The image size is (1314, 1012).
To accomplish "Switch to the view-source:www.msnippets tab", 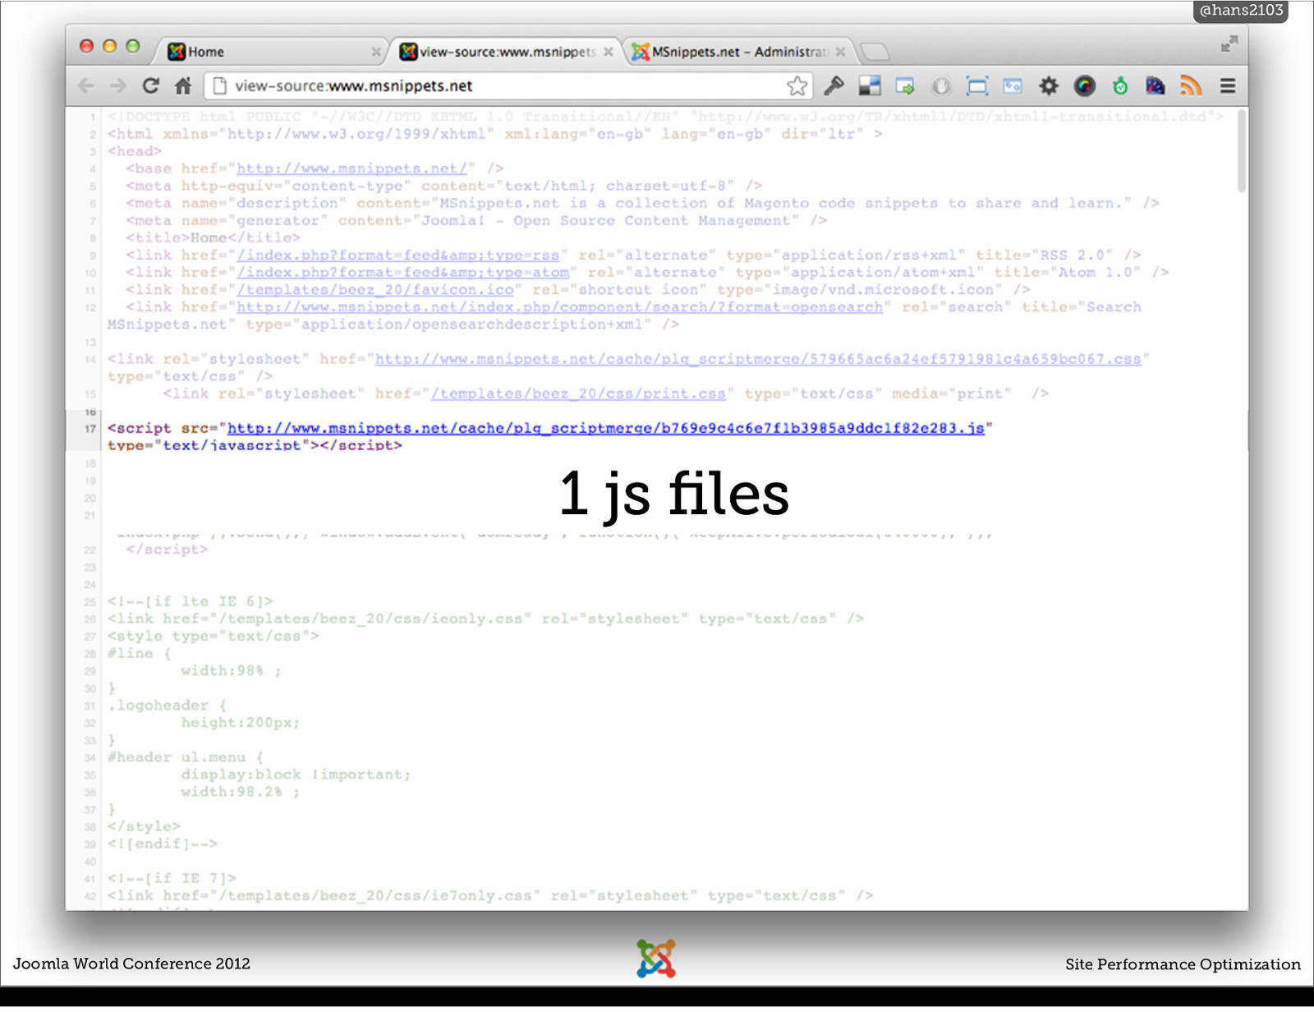I will click(x=505, y=52).
